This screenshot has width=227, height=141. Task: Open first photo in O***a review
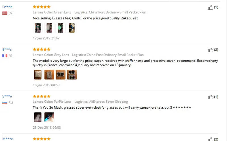[38, 28]
